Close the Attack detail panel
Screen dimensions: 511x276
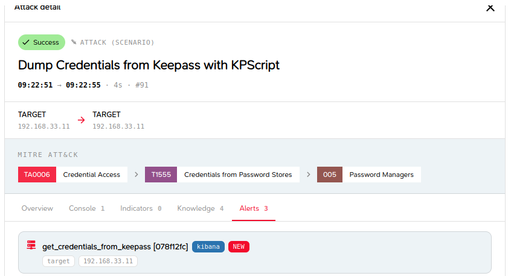click(490, 7)
